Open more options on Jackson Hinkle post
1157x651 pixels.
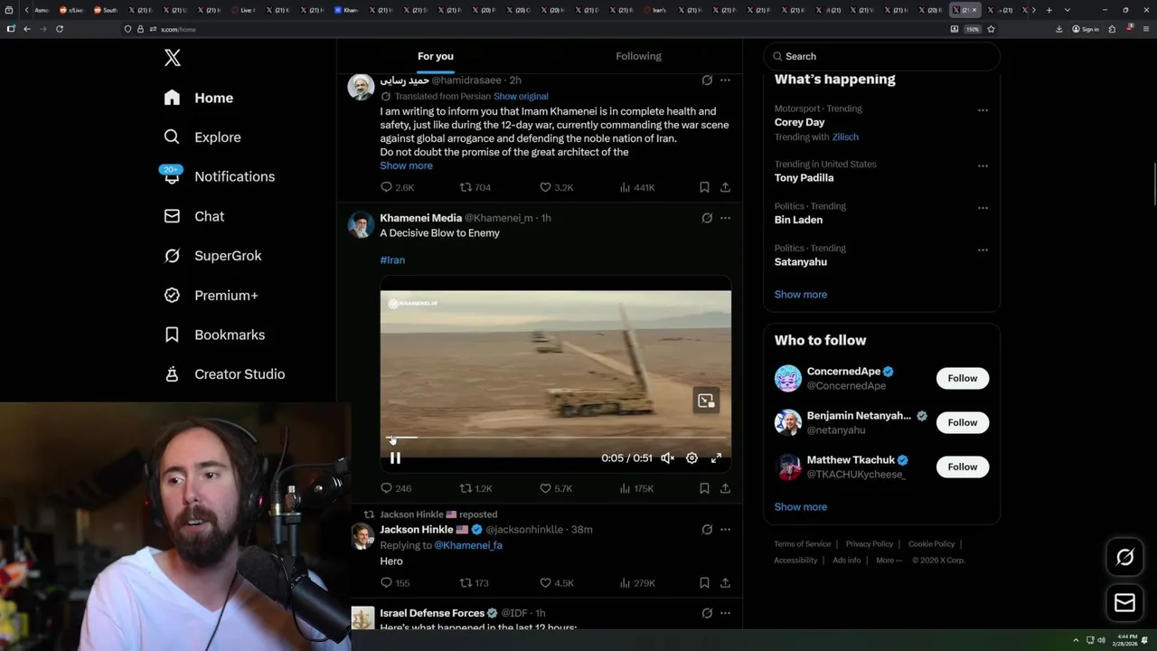tap(725, 530)
